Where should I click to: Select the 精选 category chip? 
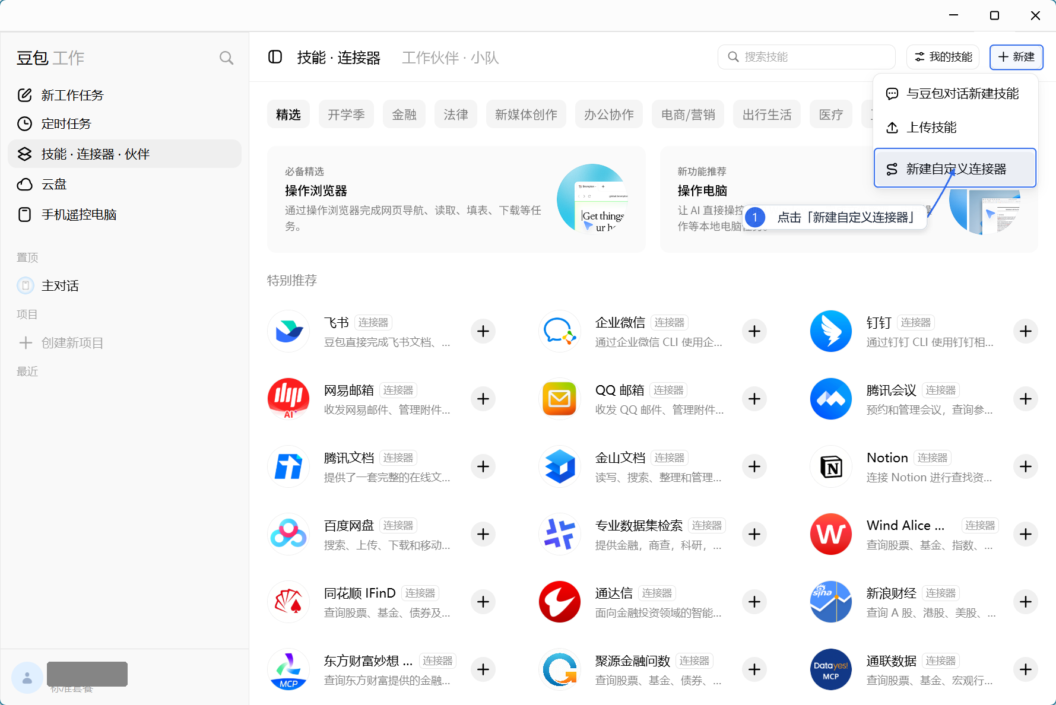coord(288,114)
